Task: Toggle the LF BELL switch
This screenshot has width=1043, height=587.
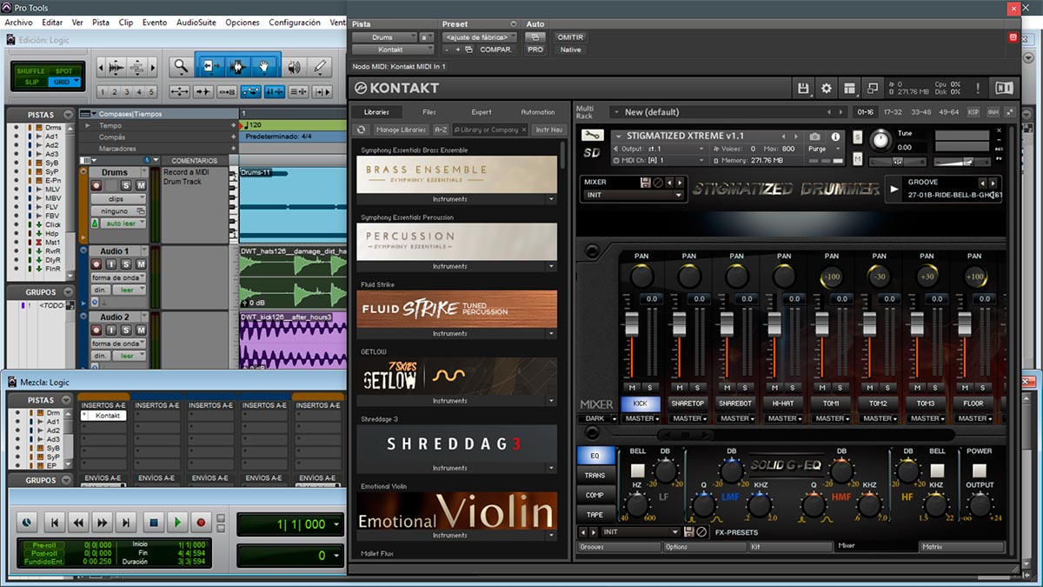Action: tap(638, 470)
